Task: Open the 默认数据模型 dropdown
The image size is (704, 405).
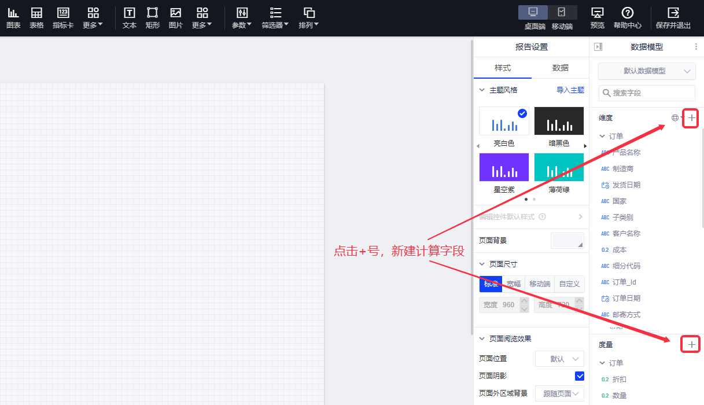Action: click(646, 71)
